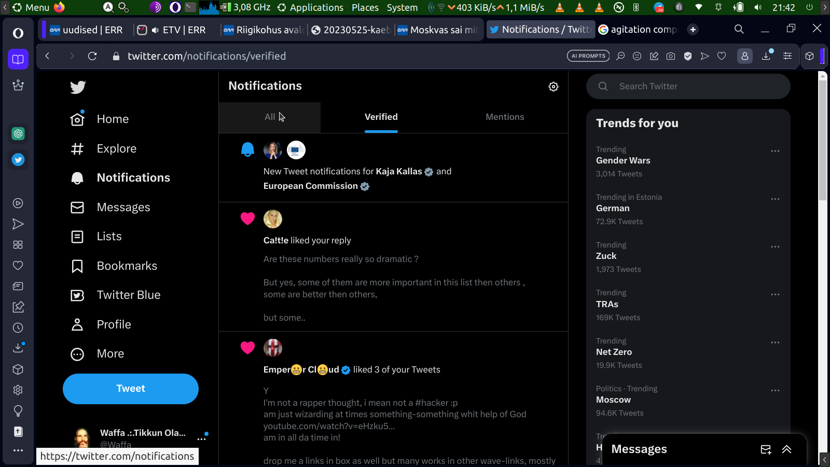Open My Flow in Opera sidebar

(18, 224)
